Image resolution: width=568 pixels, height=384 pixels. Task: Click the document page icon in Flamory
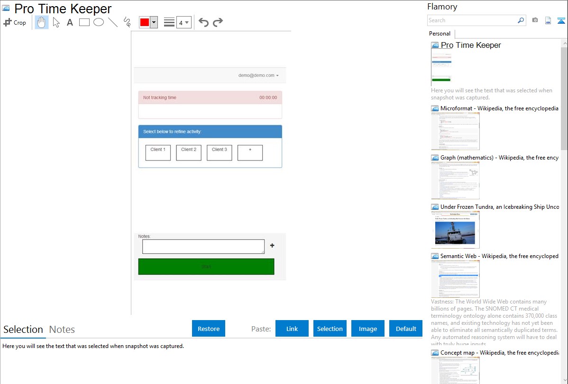pos(548,20)
